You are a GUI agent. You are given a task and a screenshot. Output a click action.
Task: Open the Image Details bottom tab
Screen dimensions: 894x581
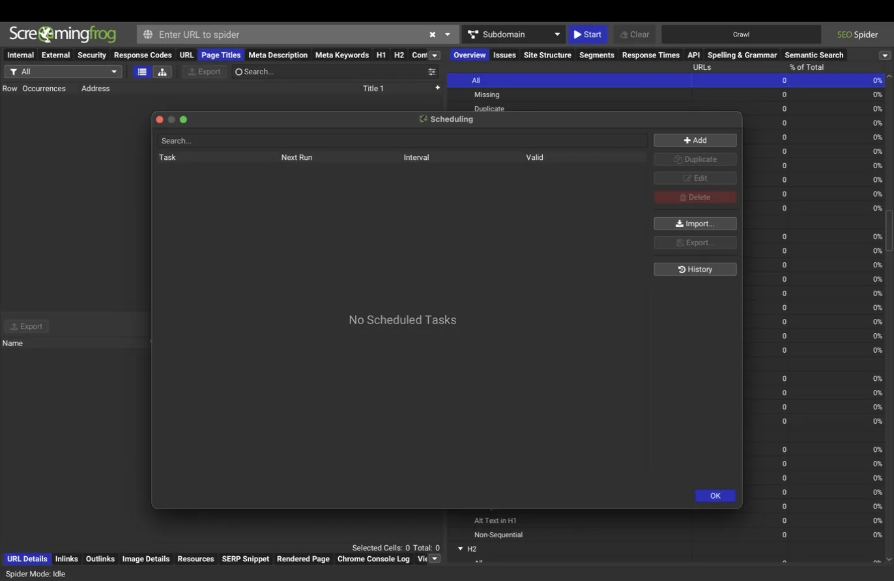pyautogui.click(x=146, y=559)
